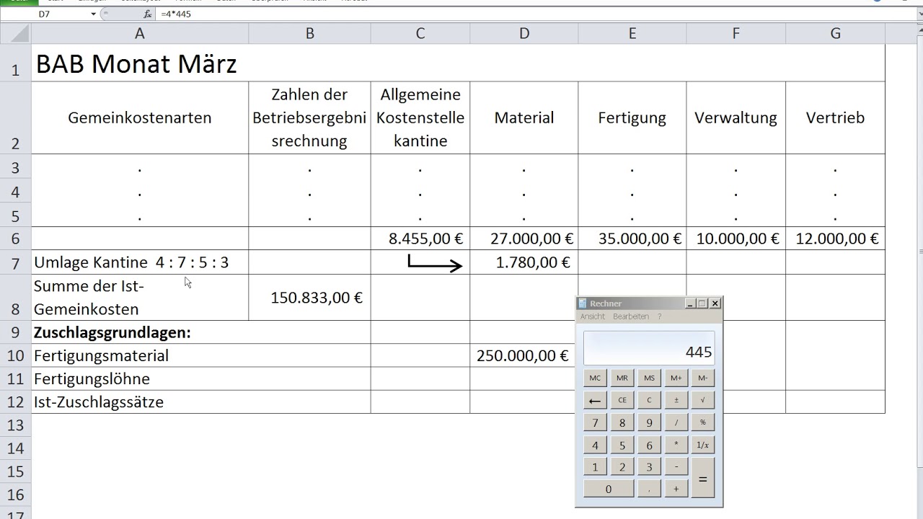Open the ? help menu in Rechner
The image size is (923, 519).
tap(659, 316)
